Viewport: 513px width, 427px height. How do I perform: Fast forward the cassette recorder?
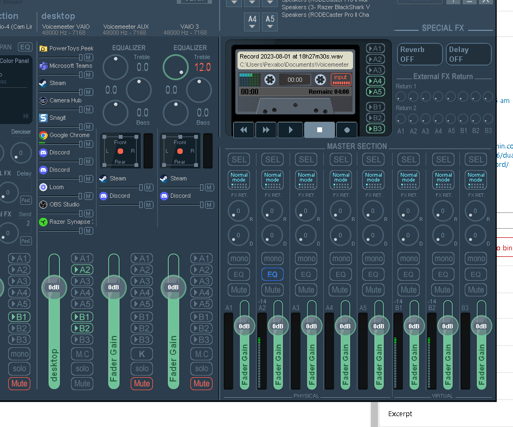[266, 130]
